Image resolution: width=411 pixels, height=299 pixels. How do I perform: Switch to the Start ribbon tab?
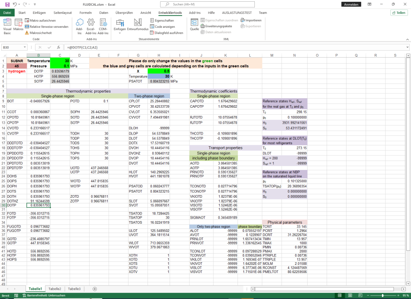pos(21,13)
